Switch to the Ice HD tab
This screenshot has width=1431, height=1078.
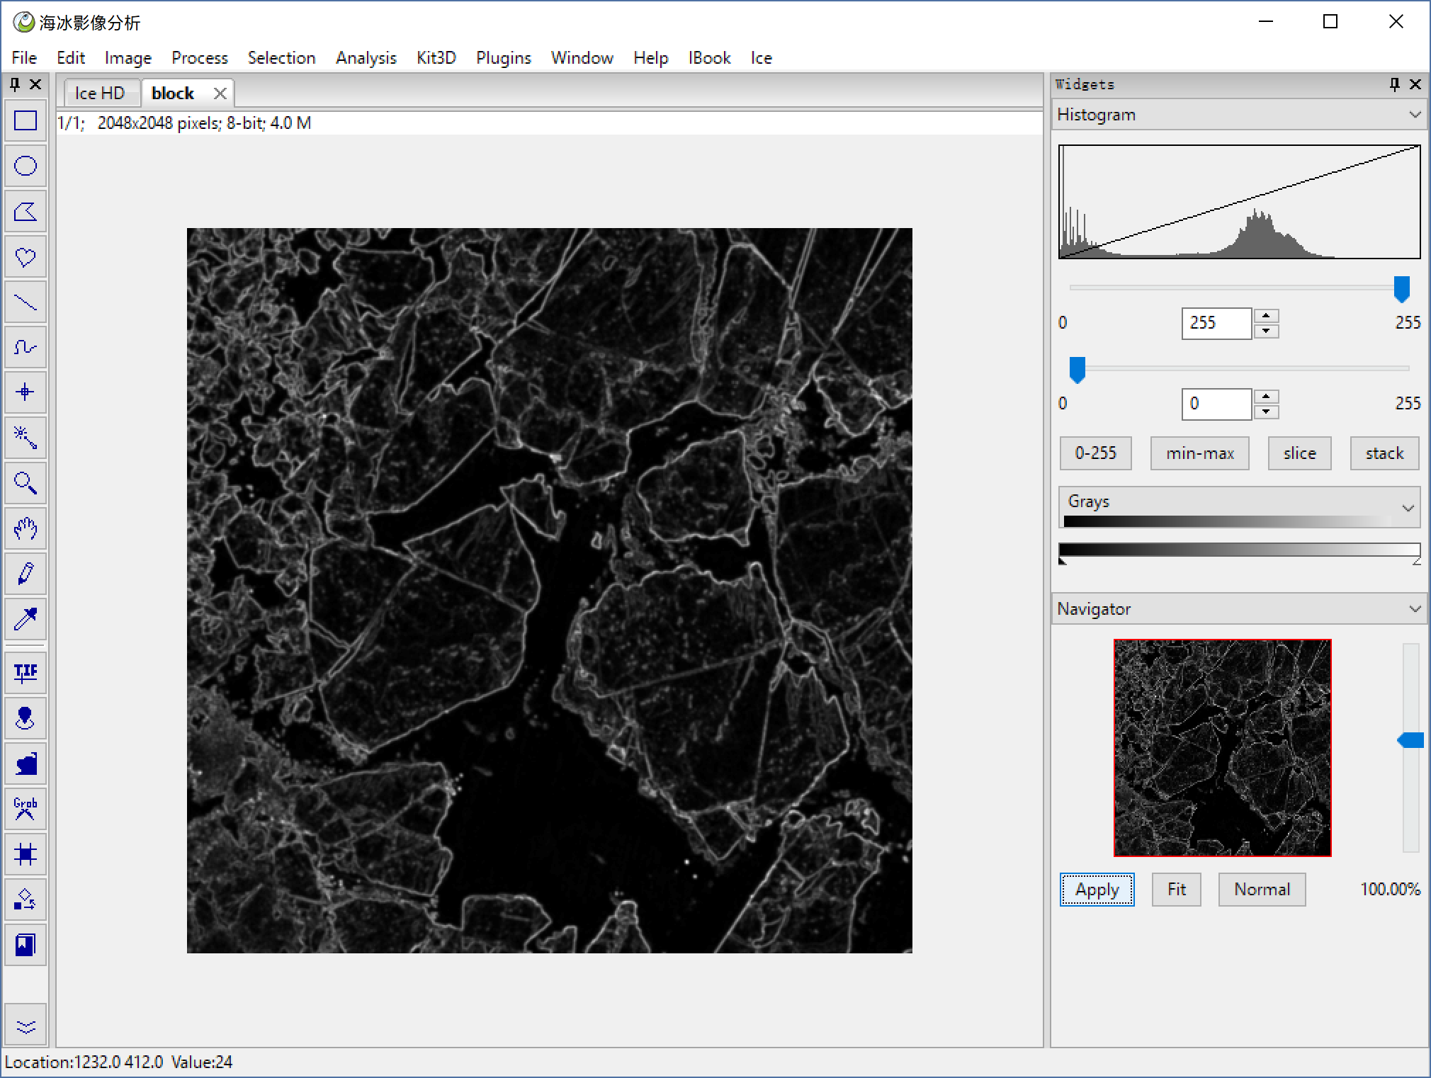100,93
